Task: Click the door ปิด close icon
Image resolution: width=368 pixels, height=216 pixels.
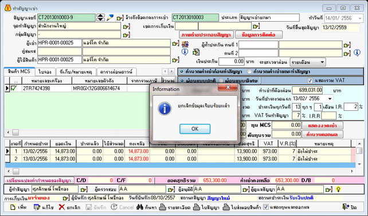Action: tap(346, 207)
